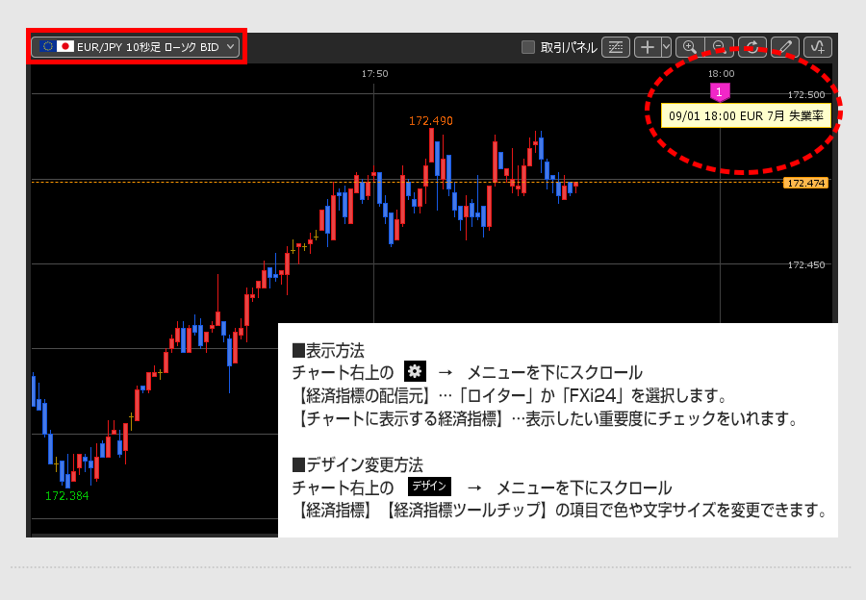Viewport: 866px width, 600px height.
Task: Click the plus add button in toolbar
Action: pyautogui.click(x=648, y=47)
